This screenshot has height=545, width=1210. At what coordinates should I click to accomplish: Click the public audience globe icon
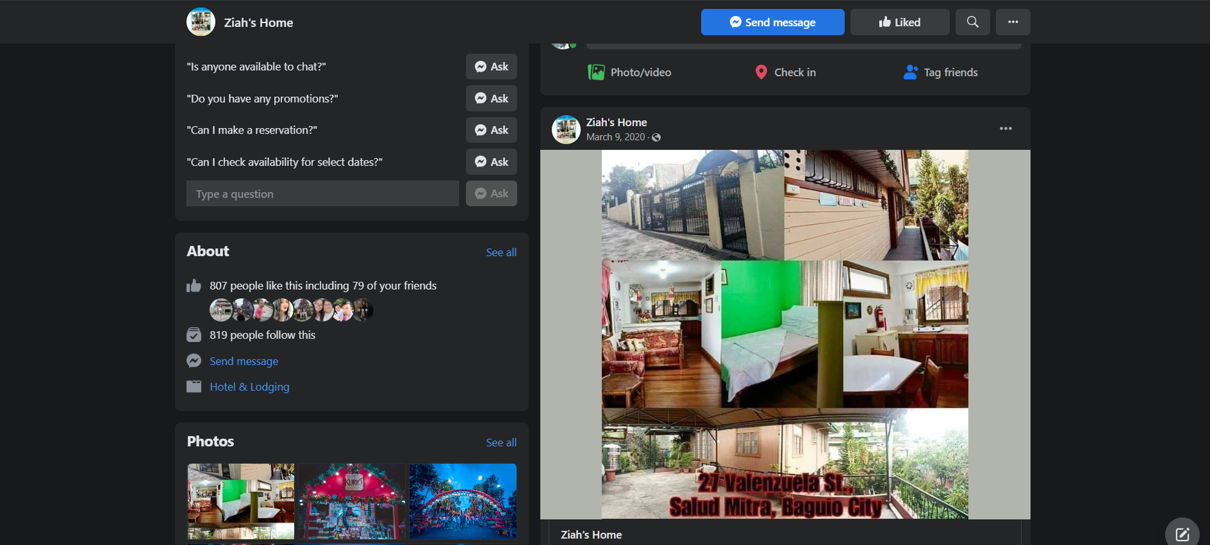coord(656,138)
